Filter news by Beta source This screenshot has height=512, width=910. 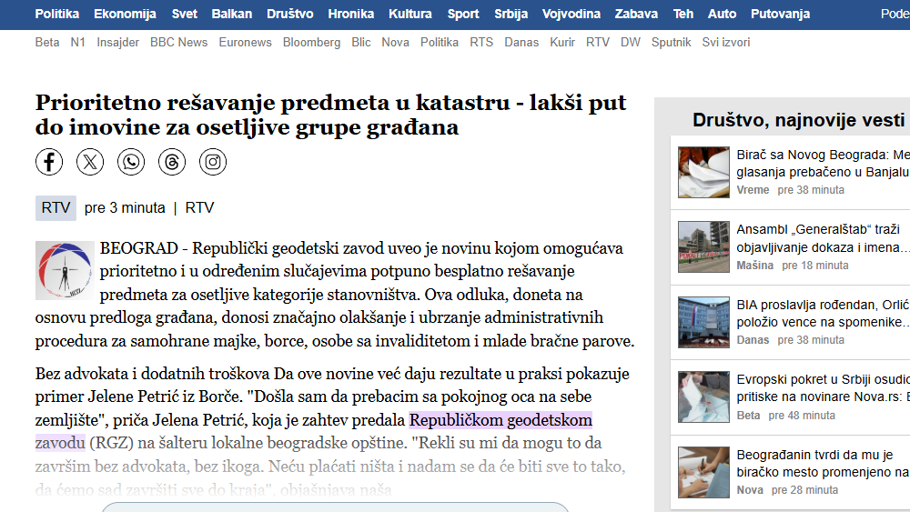click(x=47, y=43)
